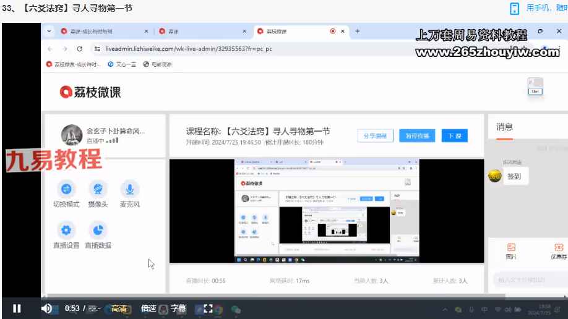
Task: Click the 图片 image icon in chat
Action: (x=511, y=247)
